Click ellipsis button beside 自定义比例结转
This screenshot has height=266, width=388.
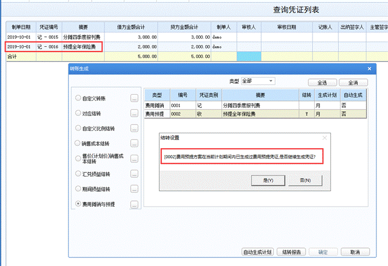[x=134, y=128]
